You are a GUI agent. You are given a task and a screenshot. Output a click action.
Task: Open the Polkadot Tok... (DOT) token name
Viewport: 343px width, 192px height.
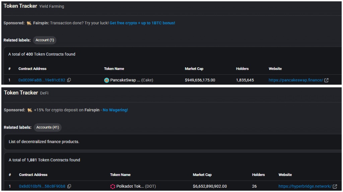point(136,186)
